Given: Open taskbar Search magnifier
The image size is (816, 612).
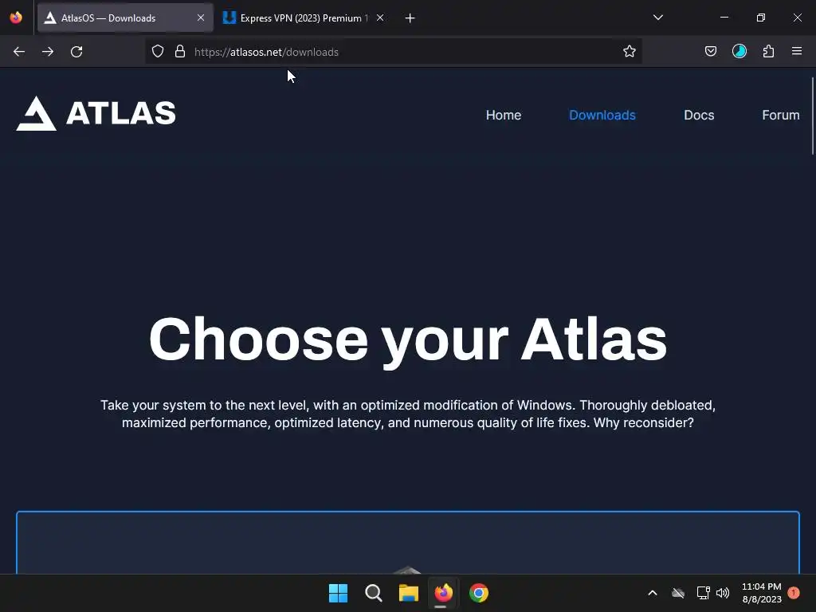Looking at the screenshot, I should coord(374,593).
